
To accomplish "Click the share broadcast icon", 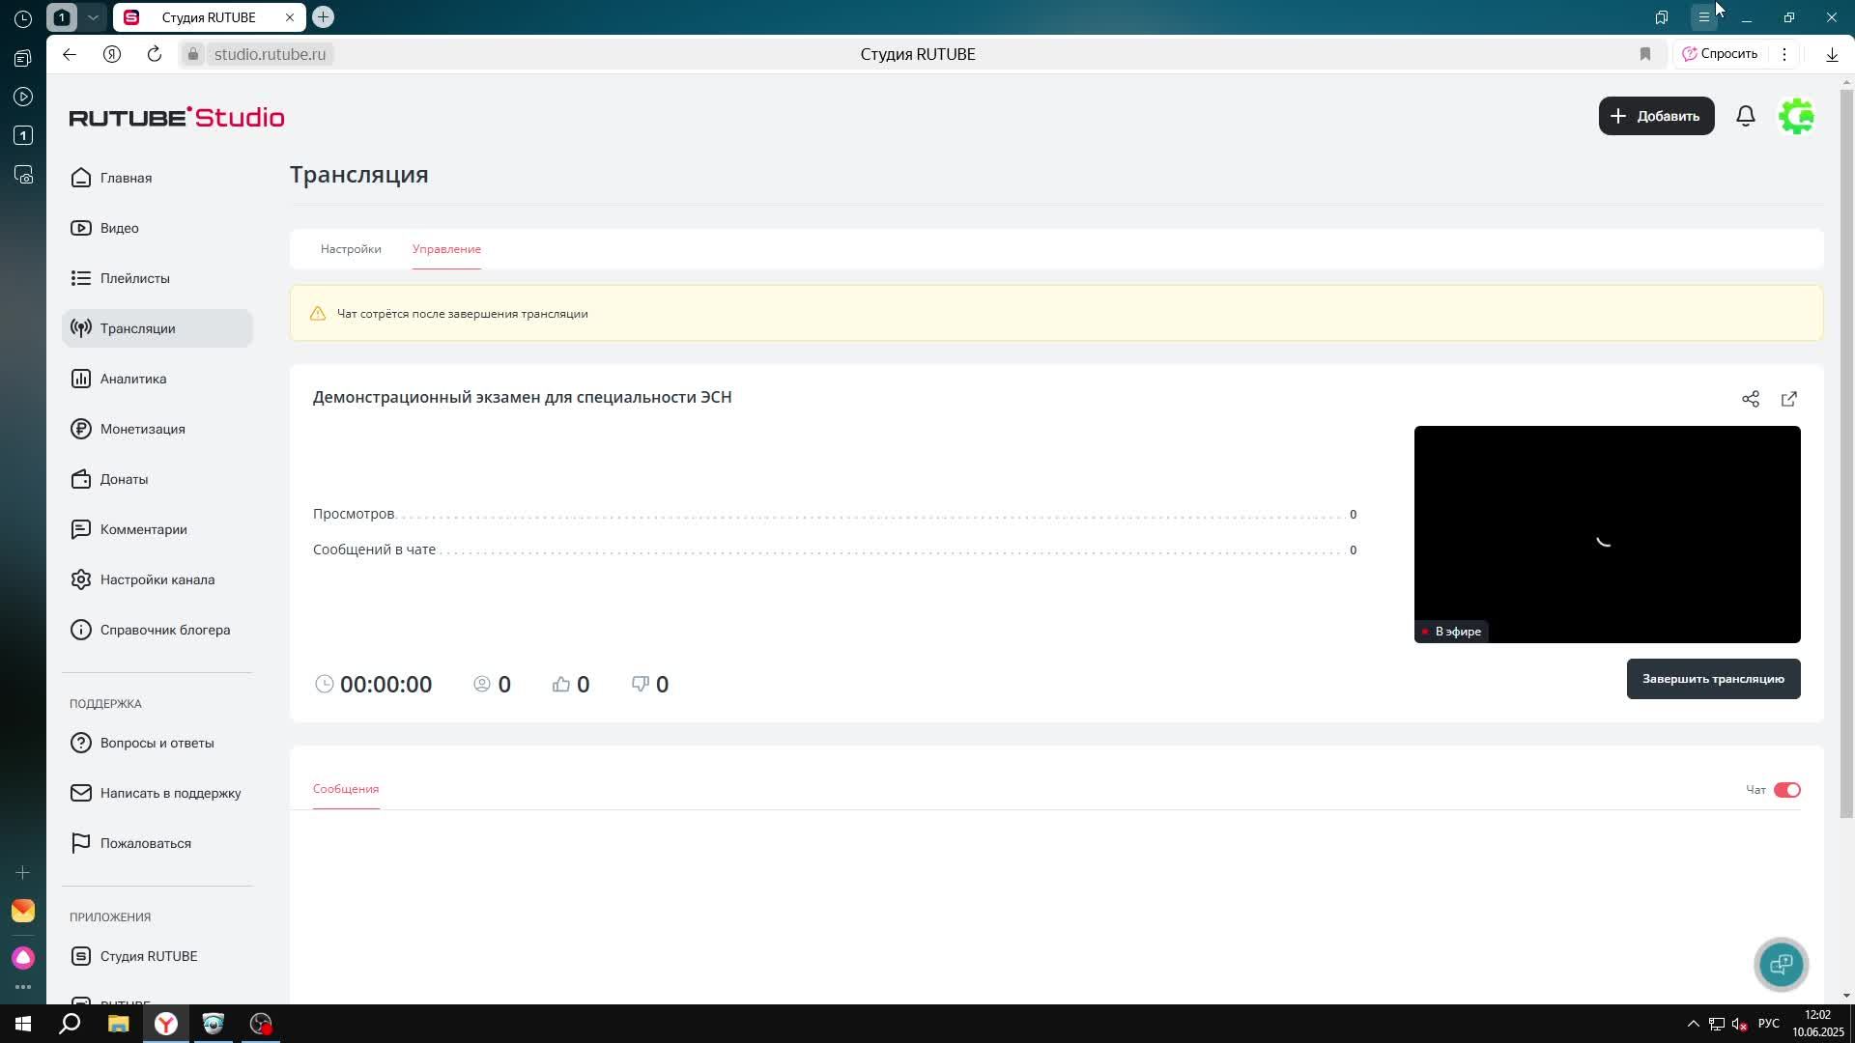I will pos(1750,399).
